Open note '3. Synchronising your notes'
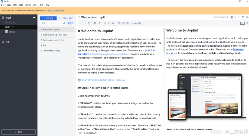 (x=57, y=40)
